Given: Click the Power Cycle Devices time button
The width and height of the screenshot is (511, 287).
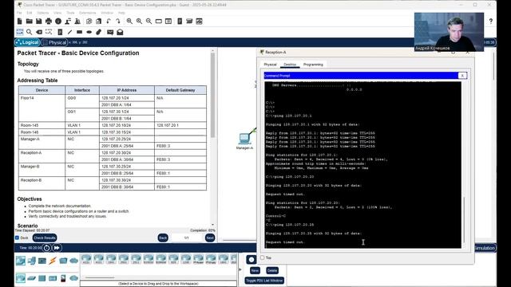Looking at the screenshot, I should tap(46, 248).
